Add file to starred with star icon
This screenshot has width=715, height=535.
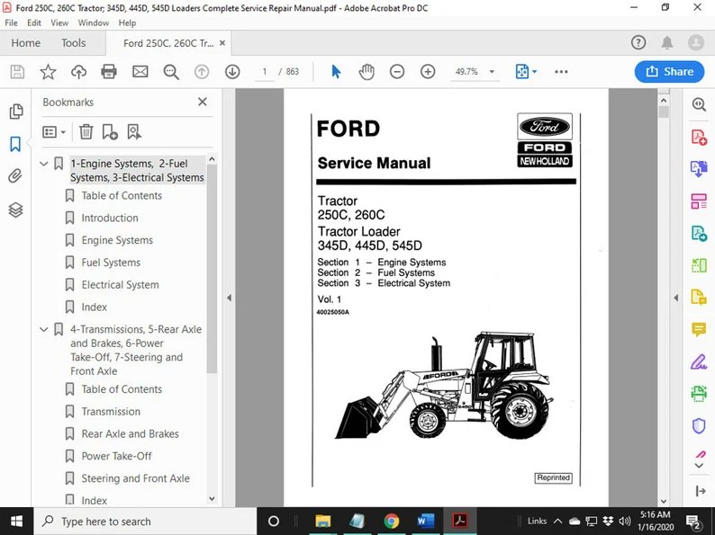pyautogui.click(x=48, y=72)
